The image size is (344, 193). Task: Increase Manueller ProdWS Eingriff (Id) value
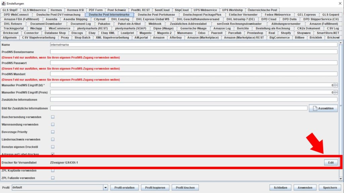[336, 84]
